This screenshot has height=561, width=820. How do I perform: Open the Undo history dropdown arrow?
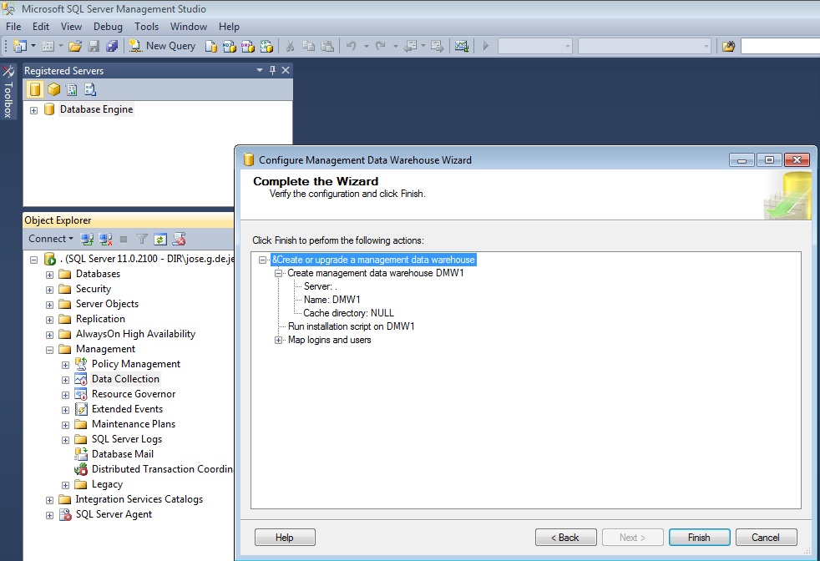point(366,46)
